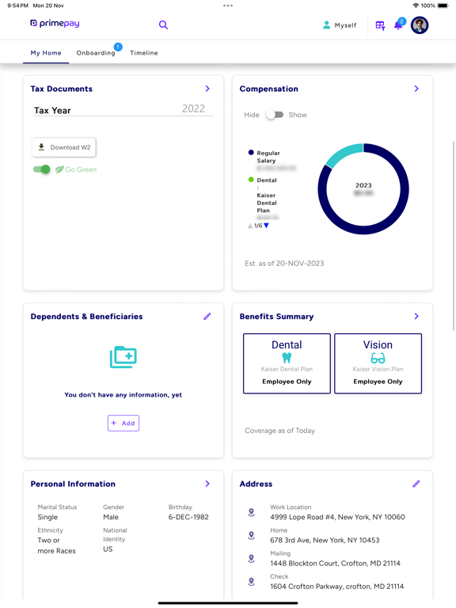Go to next compensation legend page
Screen dimensions: 456x608
(x=266, y=226)
